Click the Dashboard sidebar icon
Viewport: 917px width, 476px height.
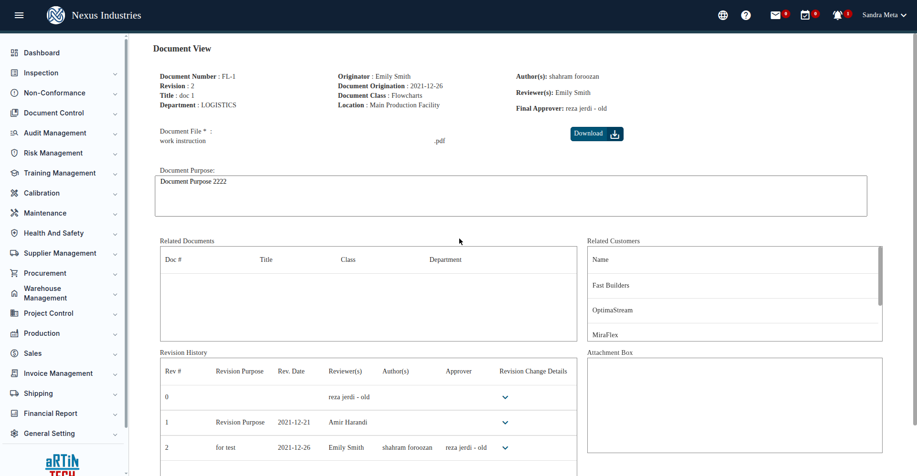(x=14, y=53)
